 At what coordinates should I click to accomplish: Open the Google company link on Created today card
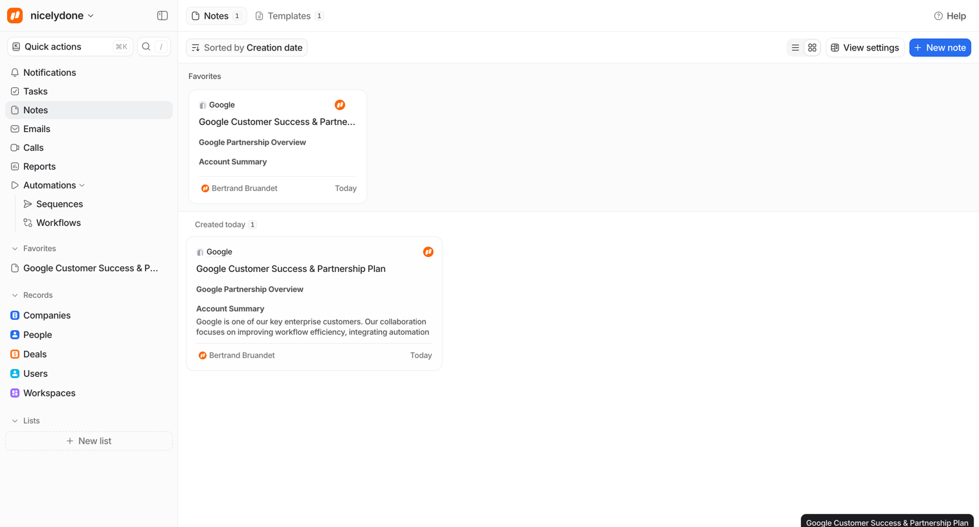point(219,252)
